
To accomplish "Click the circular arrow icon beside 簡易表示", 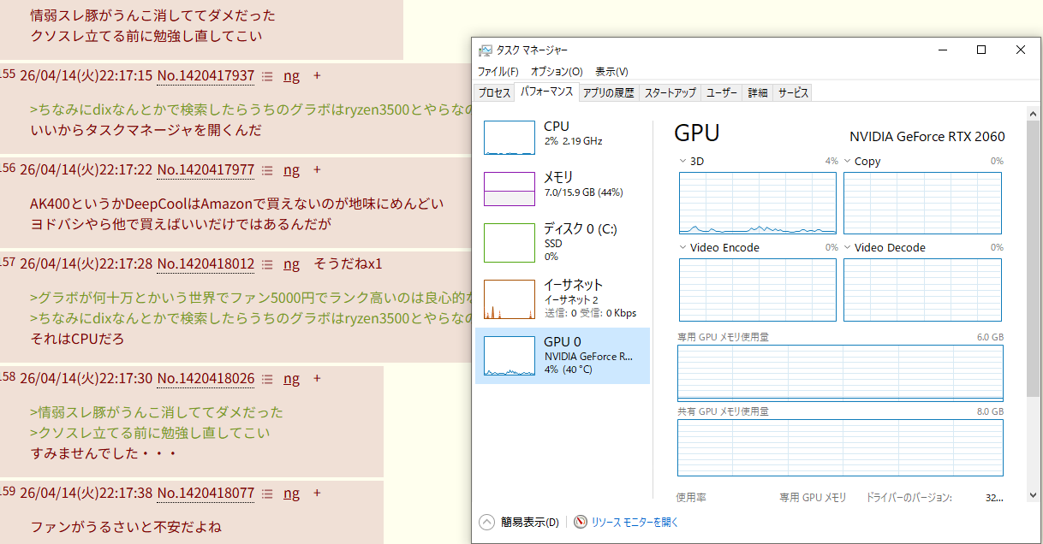I will [x=486, y=522].
